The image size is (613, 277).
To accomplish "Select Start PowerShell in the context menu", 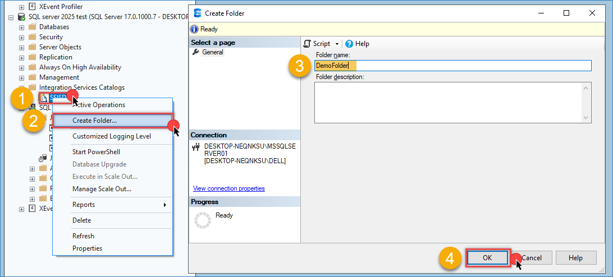I will [x=96, y=152].
